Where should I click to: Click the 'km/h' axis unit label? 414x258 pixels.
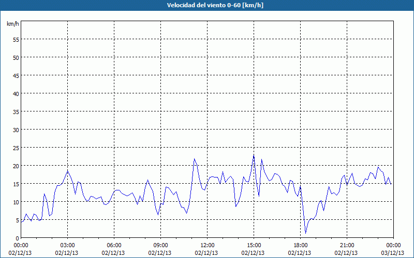tap(12, 24)
